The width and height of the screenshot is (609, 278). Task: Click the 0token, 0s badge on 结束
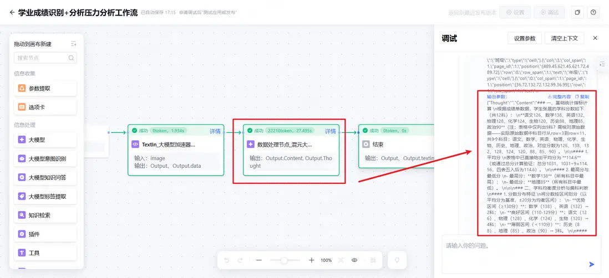tap(394, 131)
